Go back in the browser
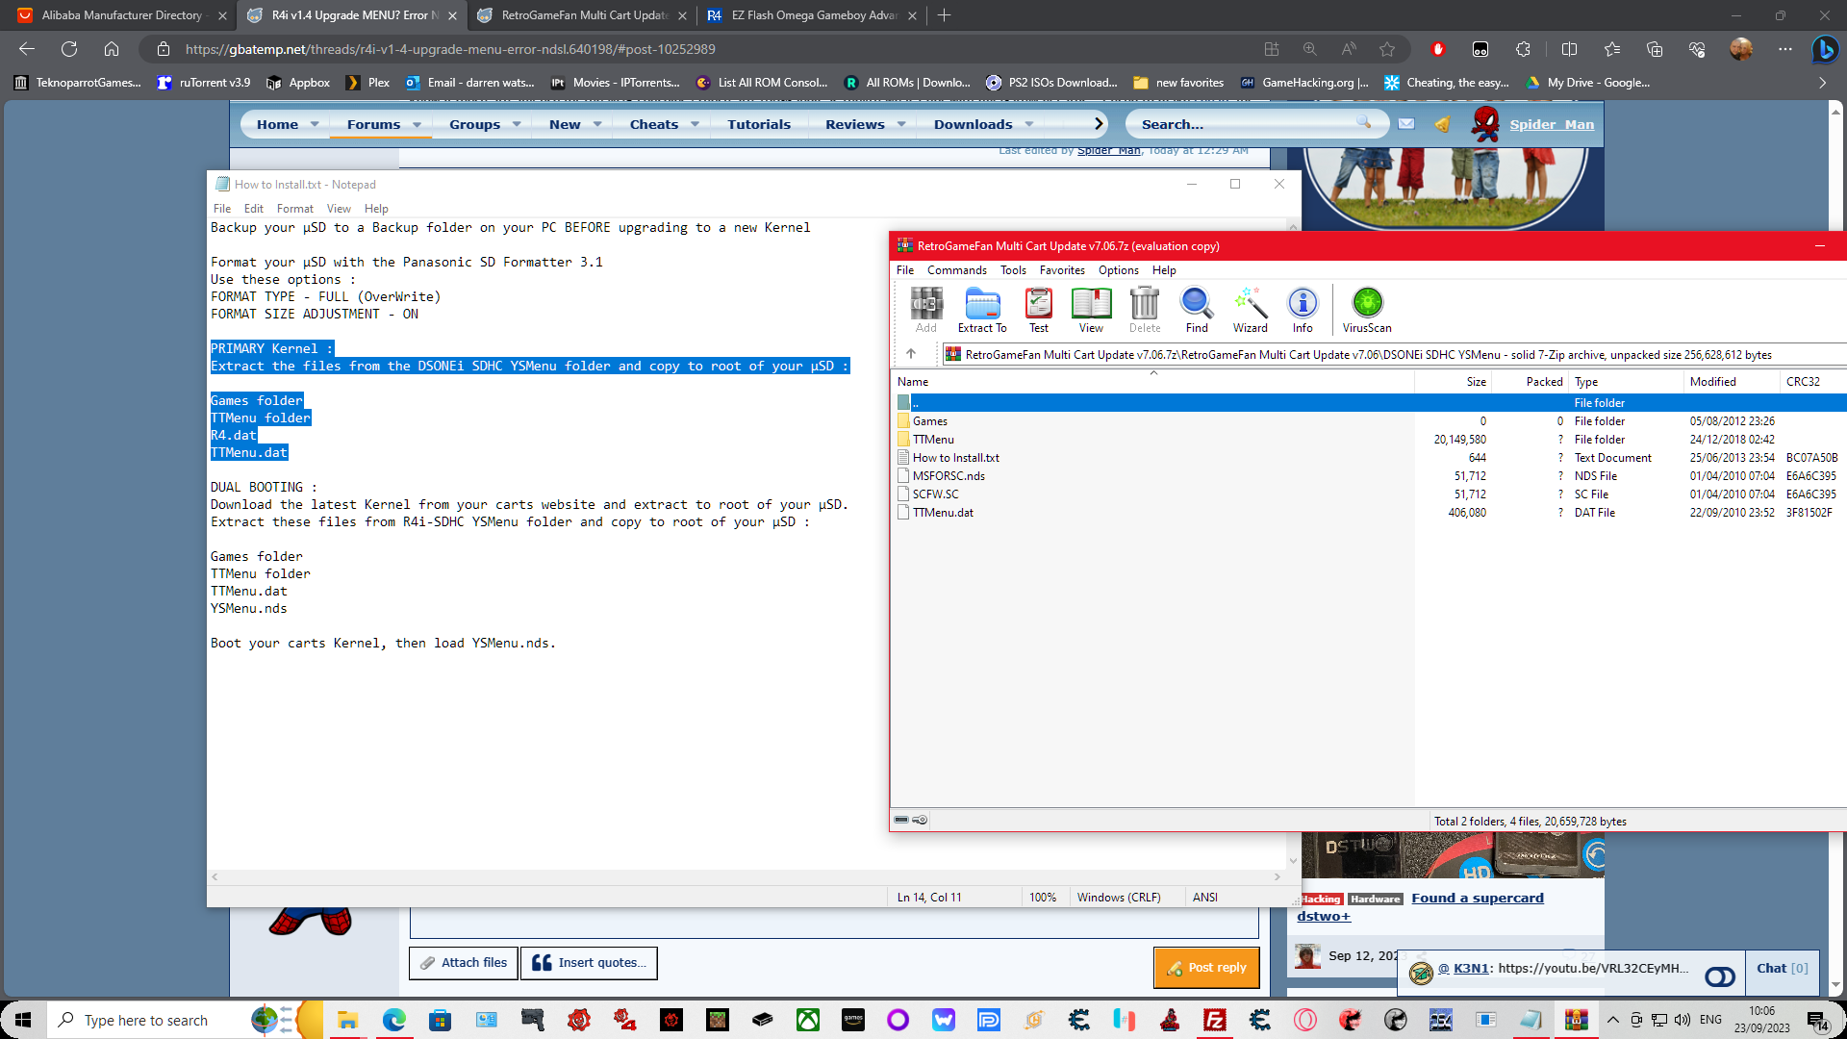This screenshot has width=1847, height=1039. [x=27, y=49]
